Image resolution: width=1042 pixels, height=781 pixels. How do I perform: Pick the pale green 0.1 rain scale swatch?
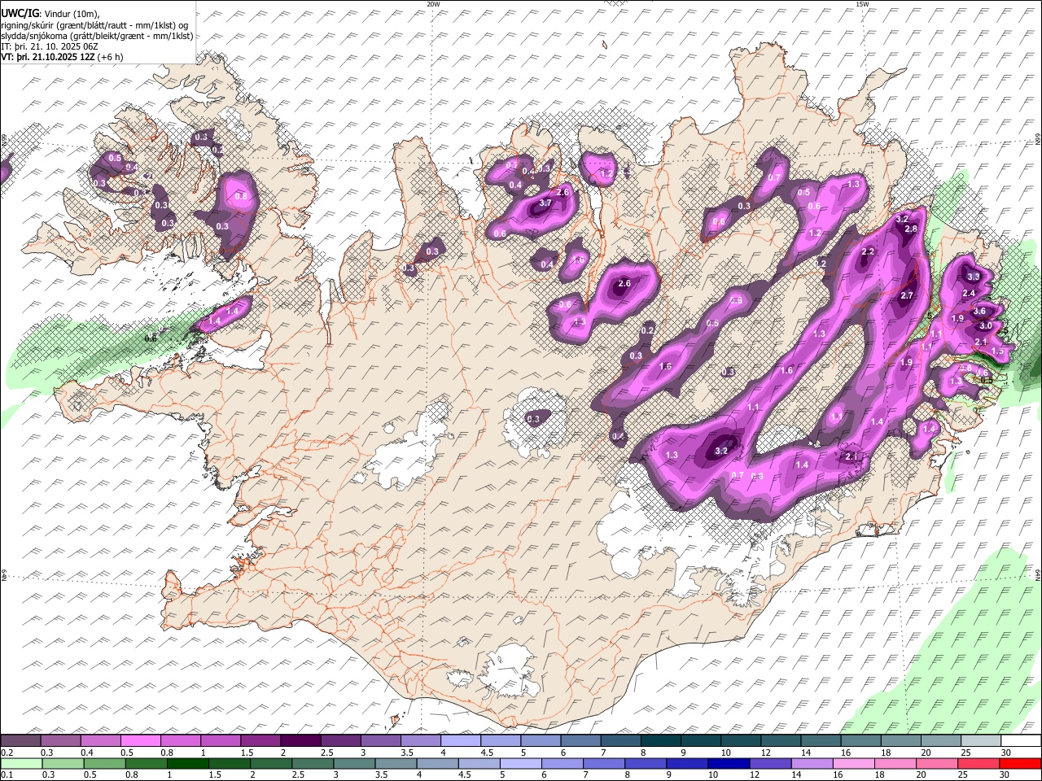(x=20, y=764)
